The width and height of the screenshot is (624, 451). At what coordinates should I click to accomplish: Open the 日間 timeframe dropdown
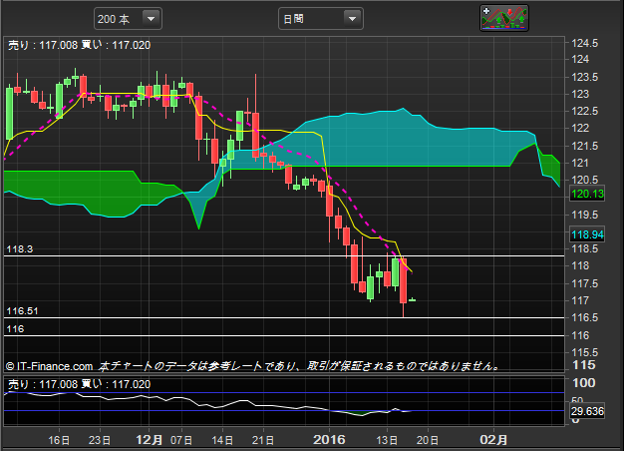pyautogui.click(x=320, y=19)
